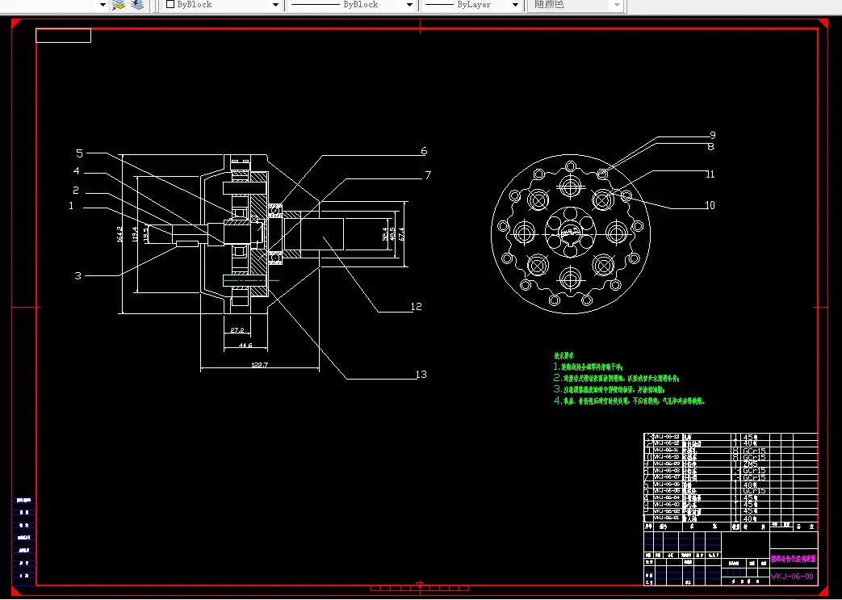Click the 164.2 vertical dimension text

coord(119,234)
